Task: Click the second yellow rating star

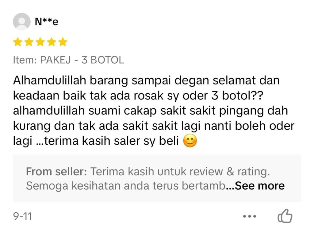Action: point(29,42)
